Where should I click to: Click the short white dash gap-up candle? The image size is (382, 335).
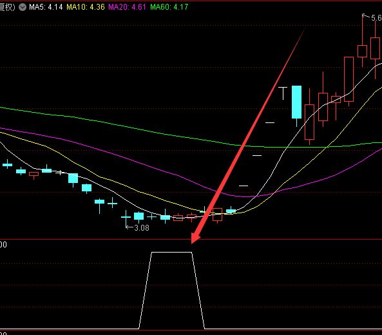270,122
